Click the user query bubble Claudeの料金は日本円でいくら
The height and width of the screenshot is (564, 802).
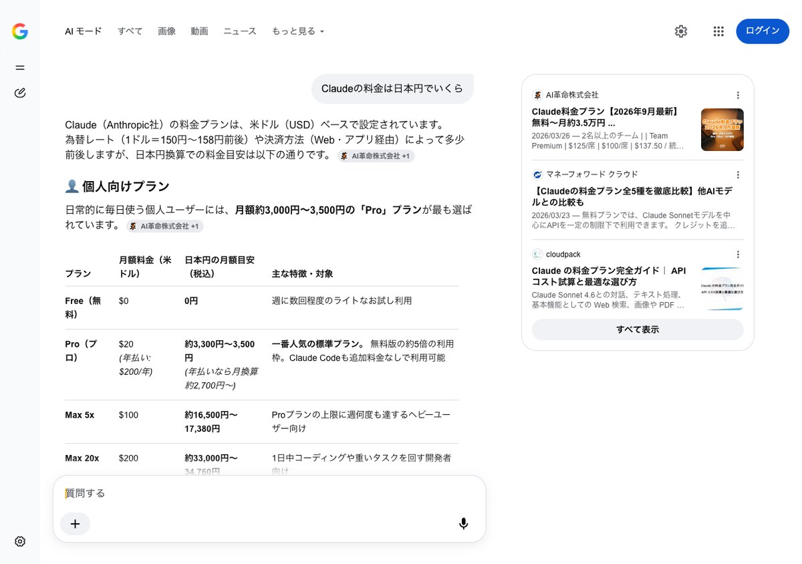[x=392, y=89]
